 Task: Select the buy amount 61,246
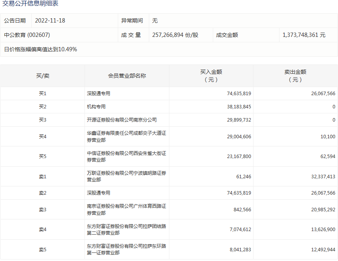point(243,176)
